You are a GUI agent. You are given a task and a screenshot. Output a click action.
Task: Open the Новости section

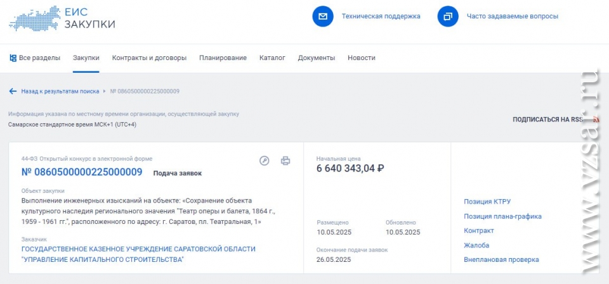361,58
